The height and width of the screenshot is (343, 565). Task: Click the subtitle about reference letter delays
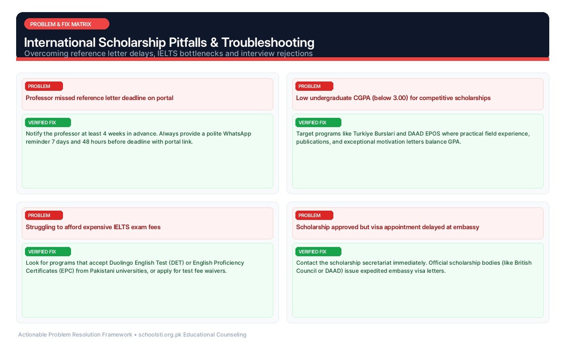pos(168,53)
